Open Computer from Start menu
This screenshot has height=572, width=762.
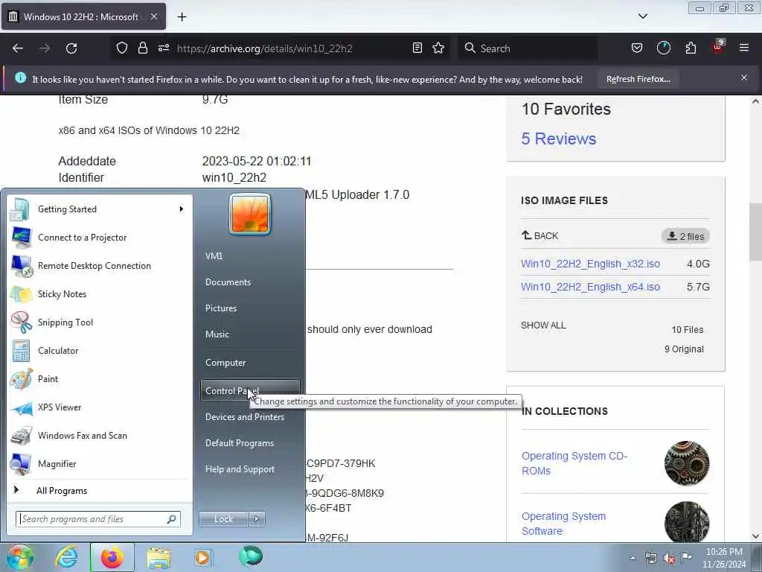pos(250,363)
